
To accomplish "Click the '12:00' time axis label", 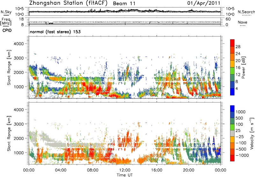I will (125, 170).
